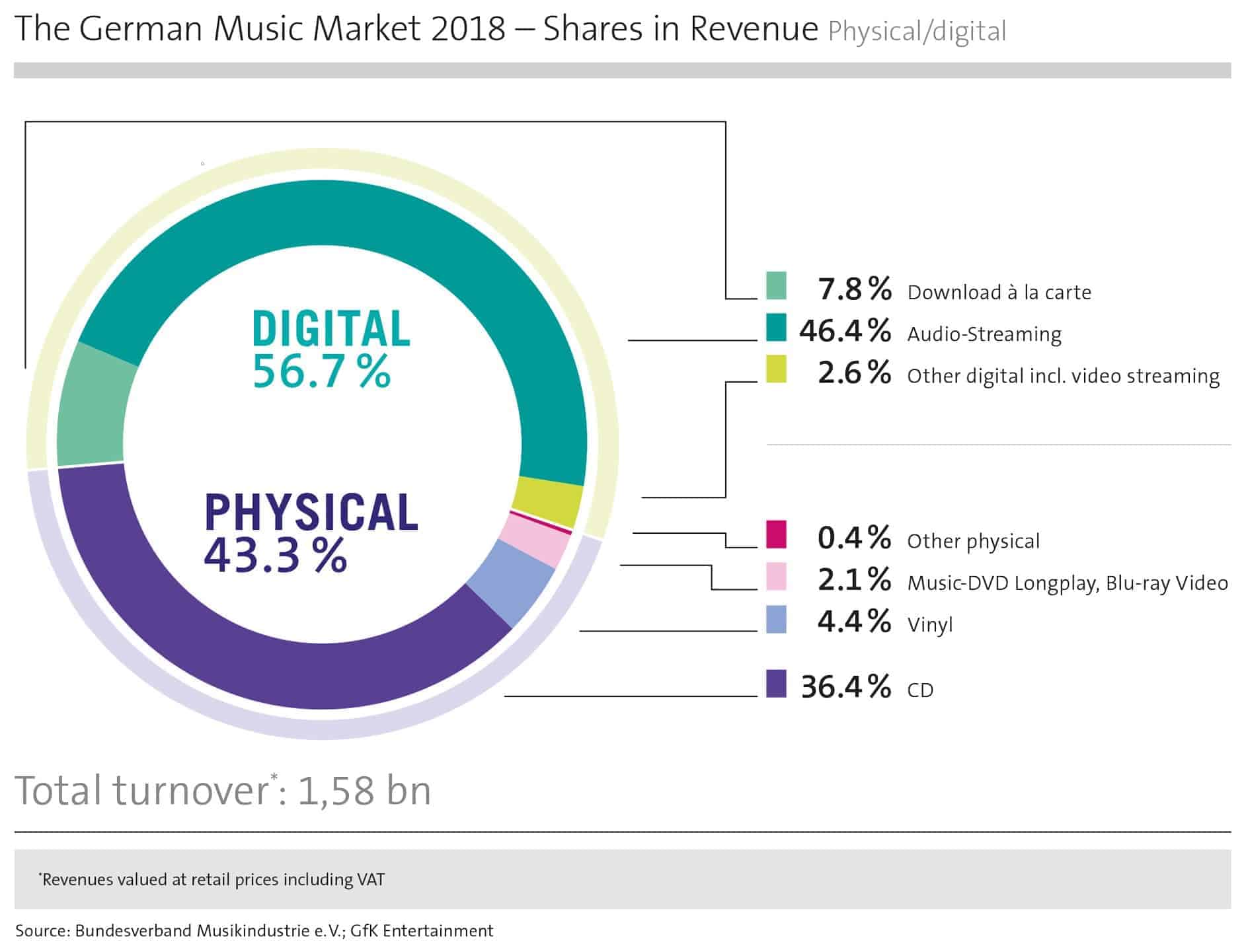Click the German Music Market 2018 title
This screenshot has height=950, width=1246.
point(416,30)
